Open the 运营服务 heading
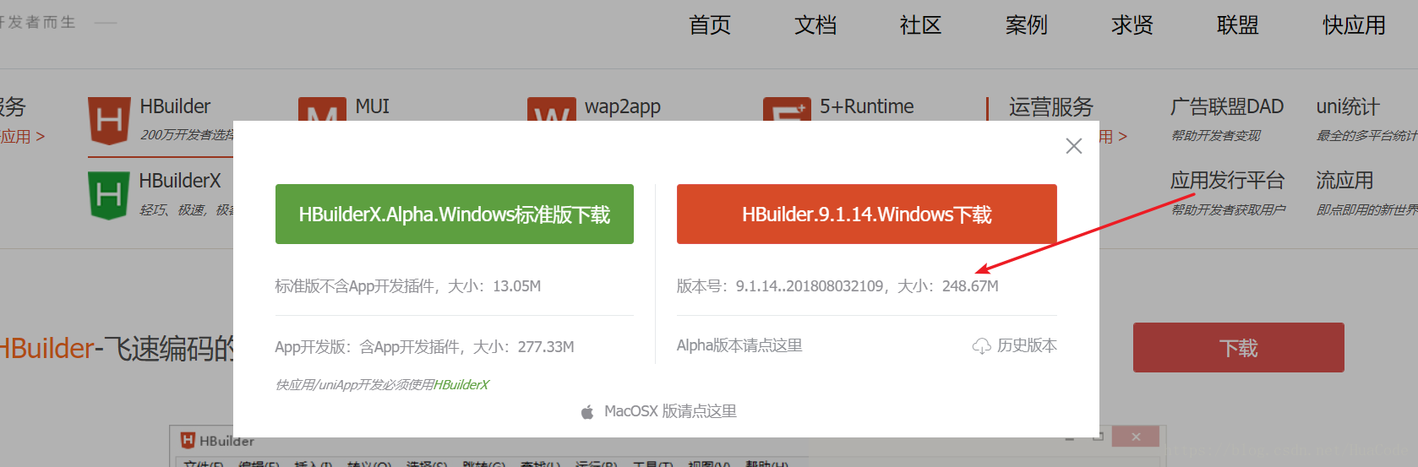Screen dimensions: 1418x467 tap(1051, 106)
